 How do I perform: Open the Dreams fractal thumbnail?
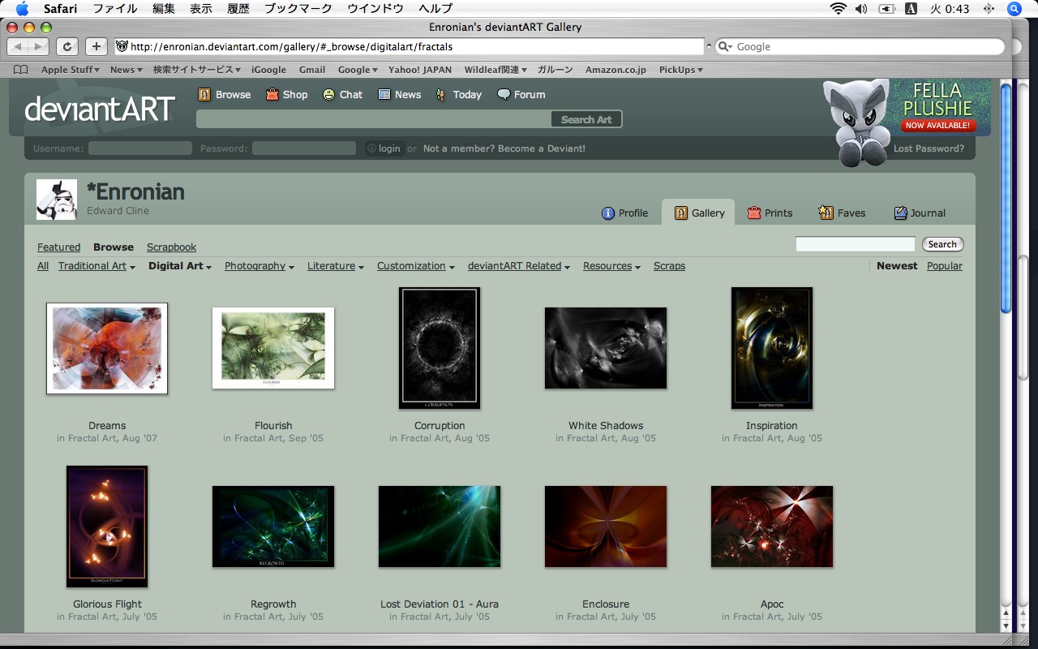coord(107,349)
